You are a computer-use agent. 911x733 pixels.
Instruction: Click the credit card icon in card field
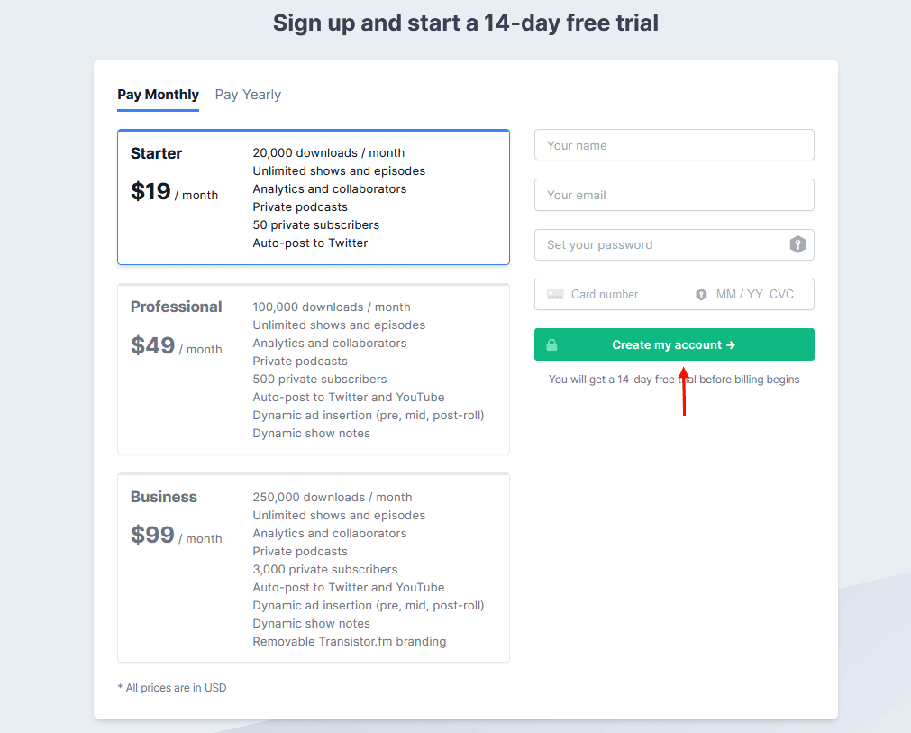(555, 294)
